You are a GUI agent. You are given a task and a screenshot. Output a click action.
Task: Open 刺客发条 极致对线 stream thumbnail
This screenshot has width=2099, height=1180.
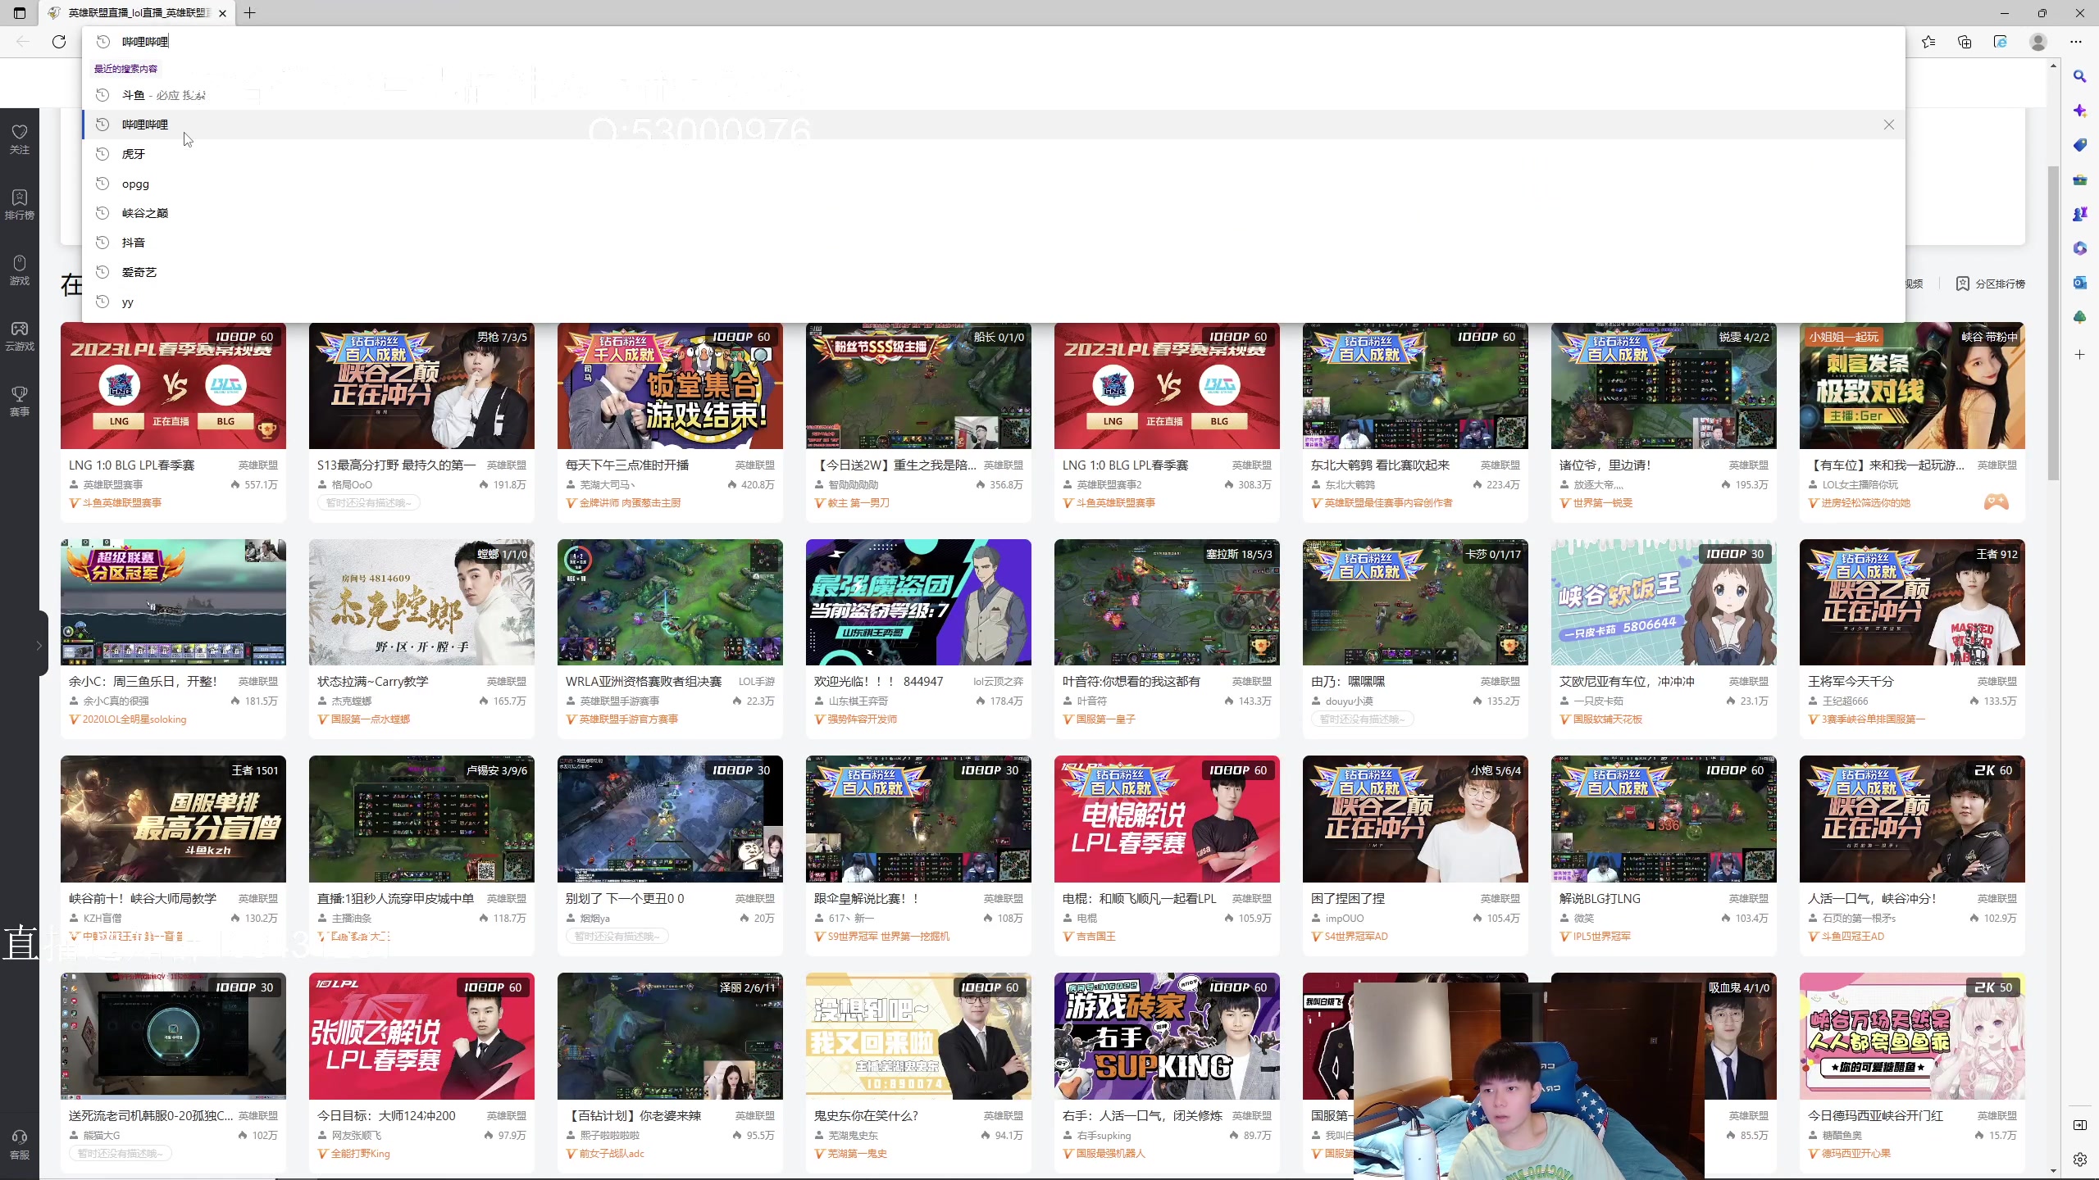pos(1912,386)
